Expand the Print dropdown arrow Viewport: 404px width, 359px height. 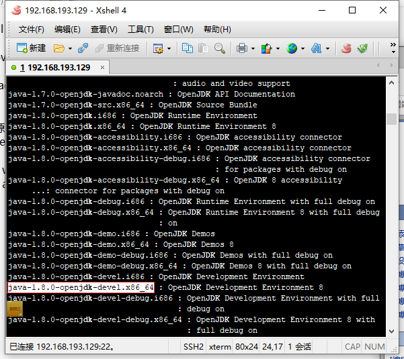tap(253, 48)
